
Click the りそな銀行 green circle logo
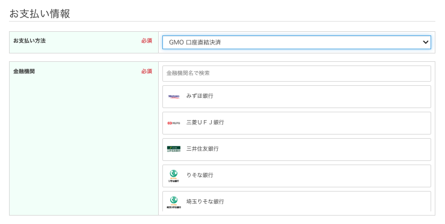173,176
